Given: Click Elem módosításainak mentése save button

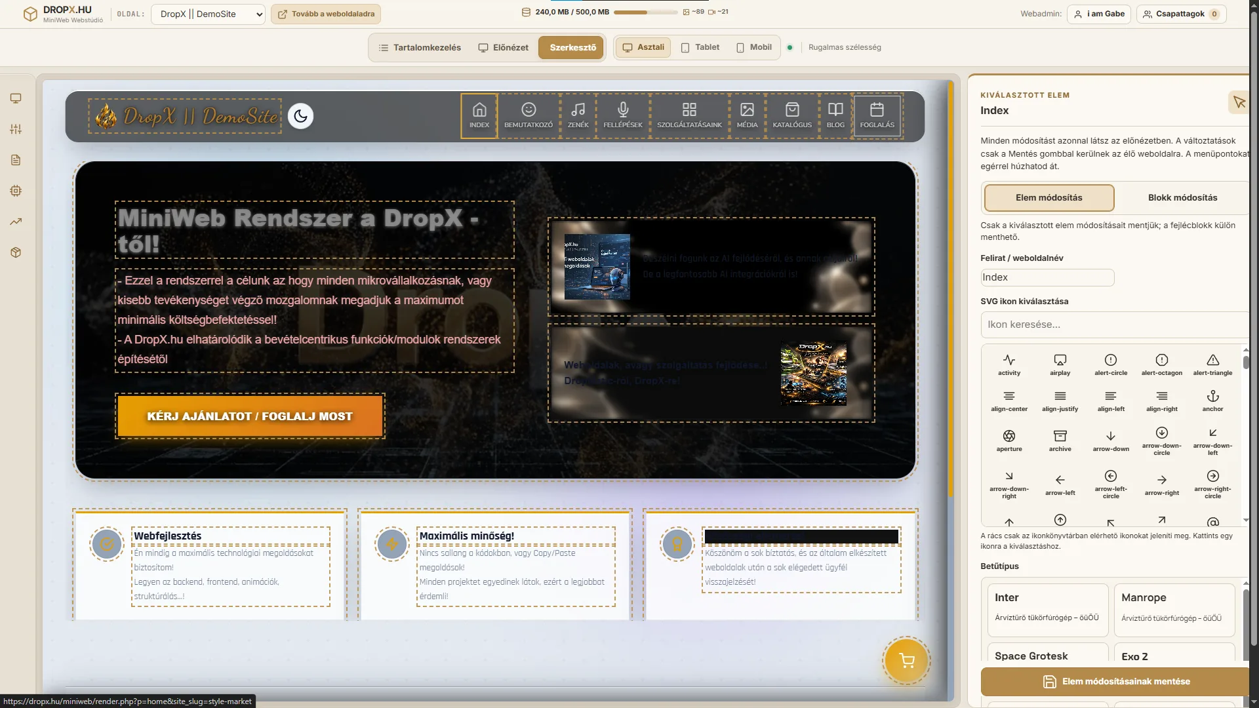Looking at the screenshot, I should [x=1116, y=682].
